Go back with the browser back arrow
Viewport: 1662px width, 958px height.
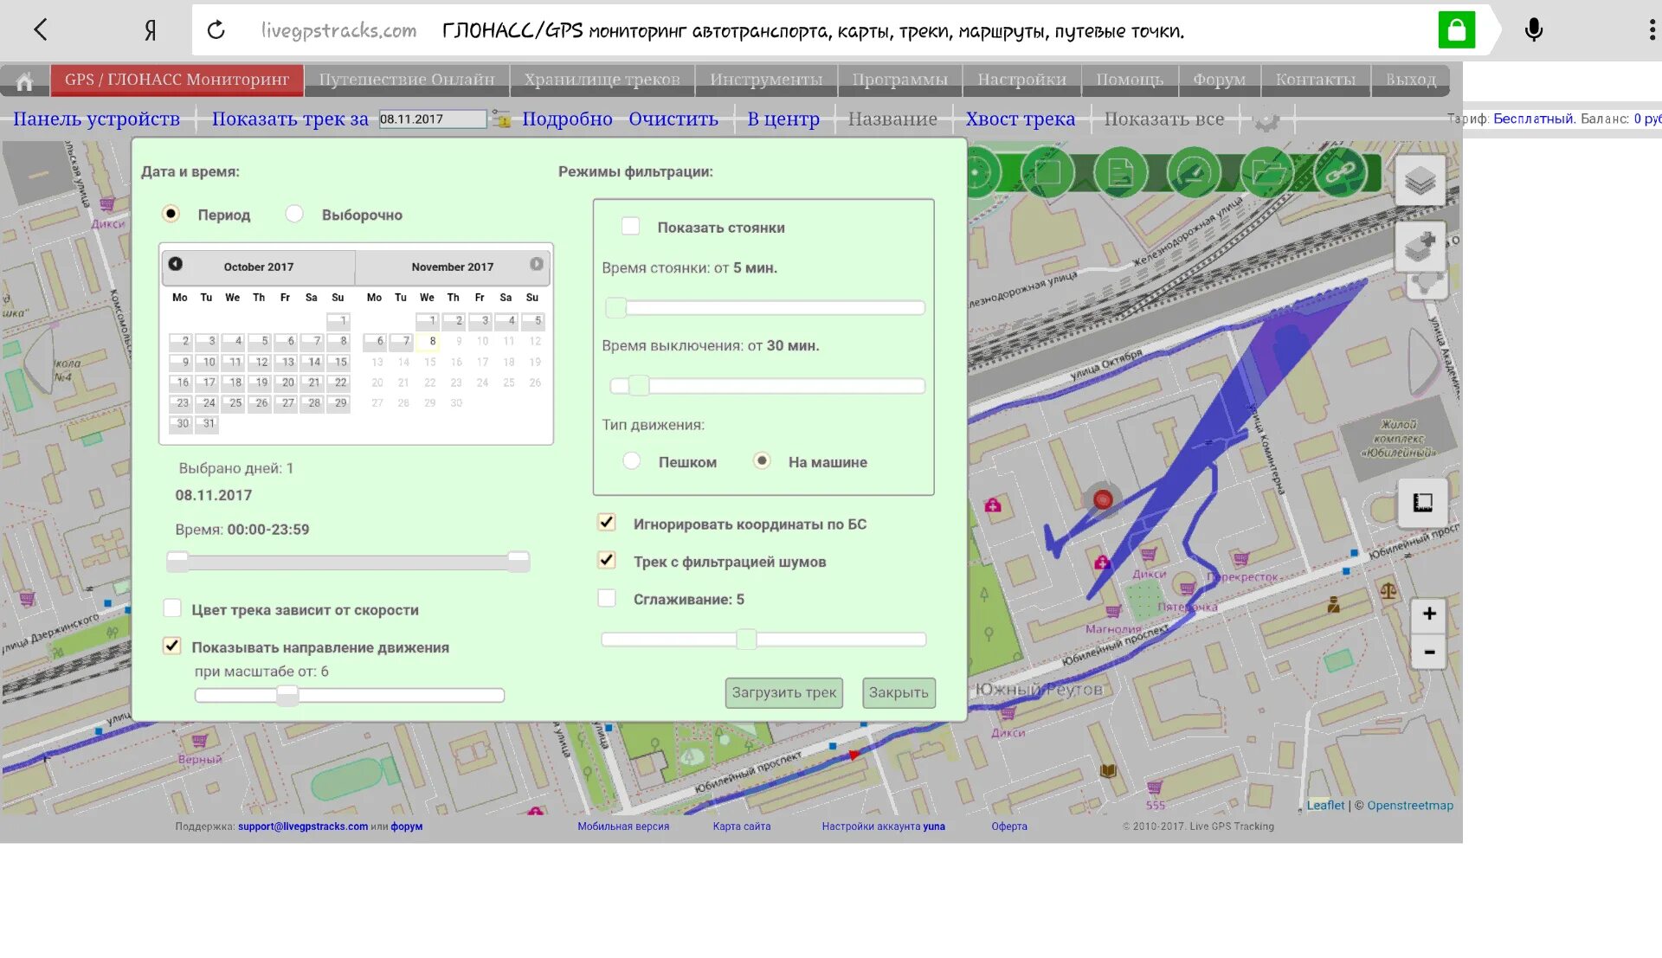[x=40, y=30]
